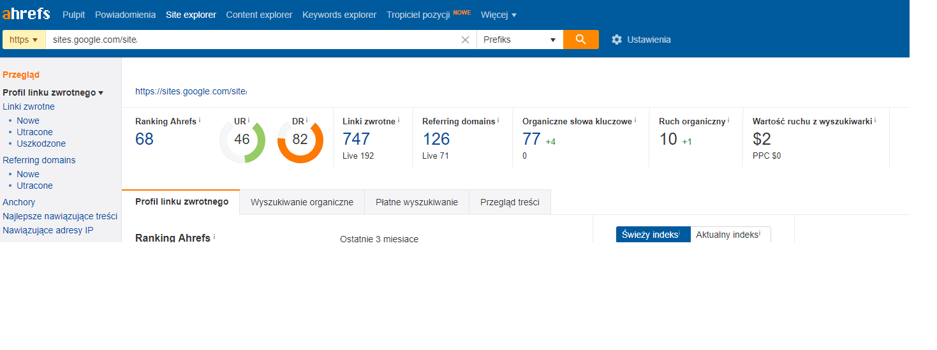Click the PPC $0 text

coord(767,156)
